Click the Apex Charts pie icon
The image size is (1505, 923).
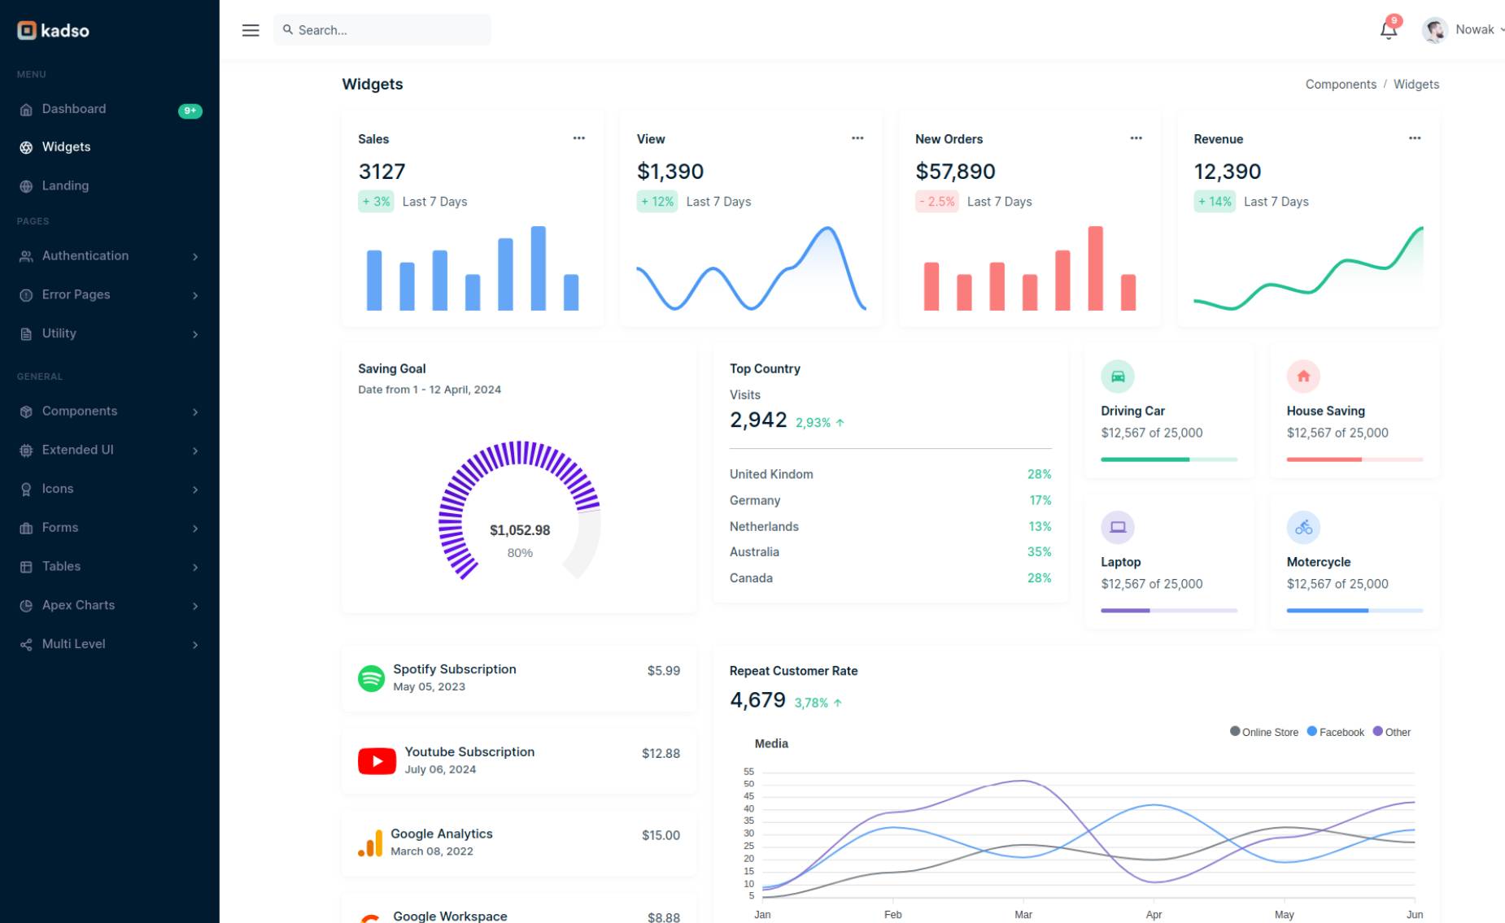click(x=26, y=606)
